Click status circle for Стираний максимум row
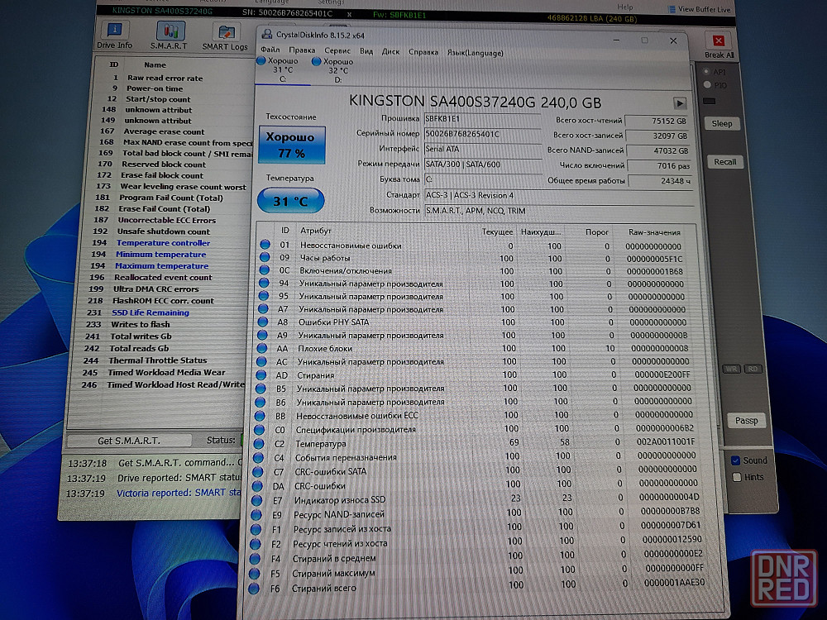This screenshot has width=827, height=620. (254, 573)
